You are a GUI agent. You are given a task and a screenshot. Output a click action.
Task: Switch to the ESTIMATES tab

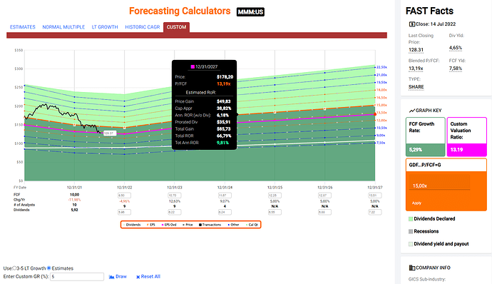(x=23, y=27)
